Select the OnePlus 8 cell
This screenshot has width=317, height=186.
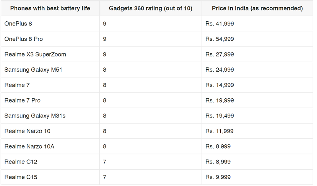(18, 24)
